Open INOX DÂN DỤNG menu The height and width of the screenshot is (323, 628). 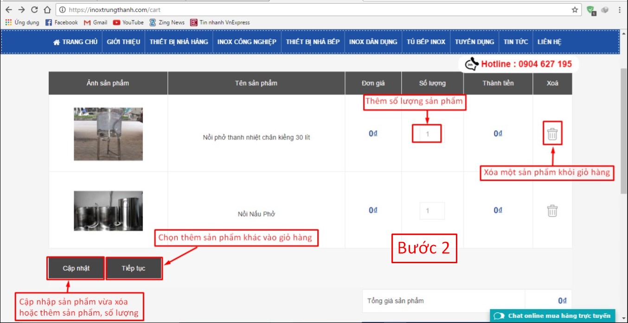[x=373, y=42]
